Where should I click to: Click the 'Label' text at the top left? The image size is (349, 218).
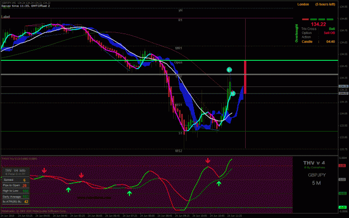pos(6,17)
